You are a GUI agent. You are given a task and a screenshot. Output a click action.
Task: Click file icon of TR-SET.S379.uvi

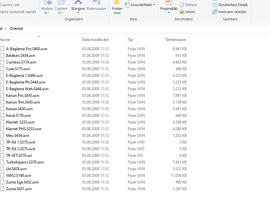pyautogui.click(x=2, y=156)
